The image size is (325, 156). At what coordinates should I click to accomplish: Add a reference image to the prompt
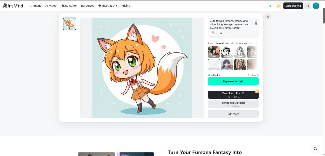pyautogui.click(x=213, y=33)
